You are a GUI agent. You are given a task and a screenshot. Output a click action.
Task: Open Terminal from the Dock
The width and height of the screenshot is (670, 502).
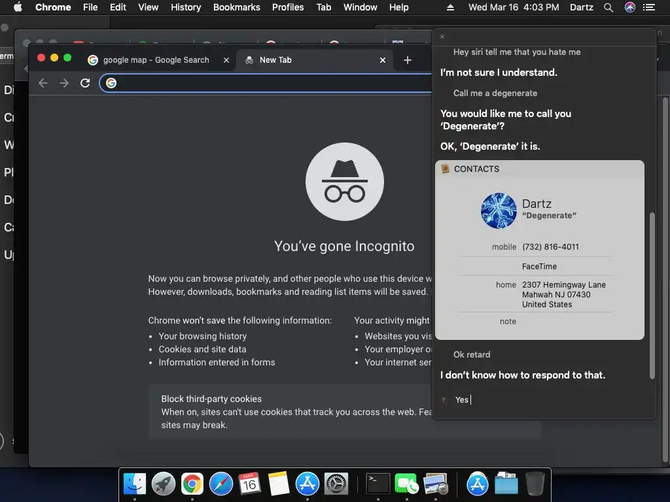pyautogui.click(x=378, y=484)
